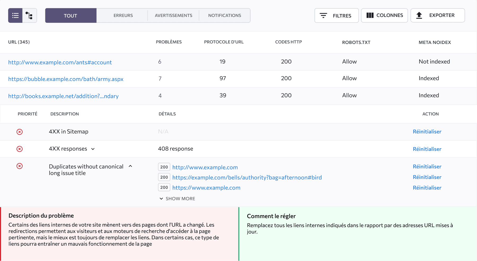Collapse Duplicates without canonical chevron

pyautogui.click(x=130, y=166)
